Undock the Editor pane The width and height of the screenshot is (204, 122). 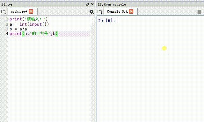pyautogui.click(x=87, y=4)
